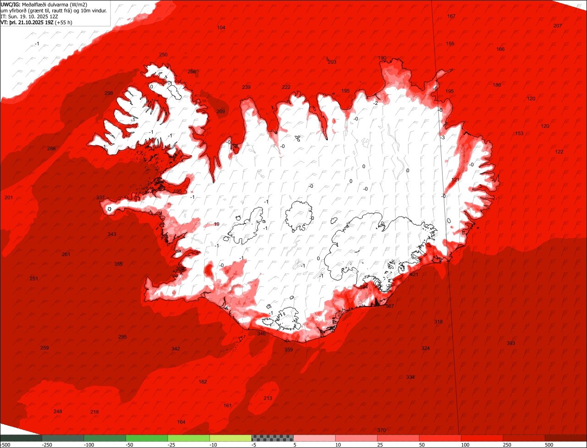Click legend swatch between 10 and 25
The width and height of the screenshot is (587, 448).
(356, 438)
